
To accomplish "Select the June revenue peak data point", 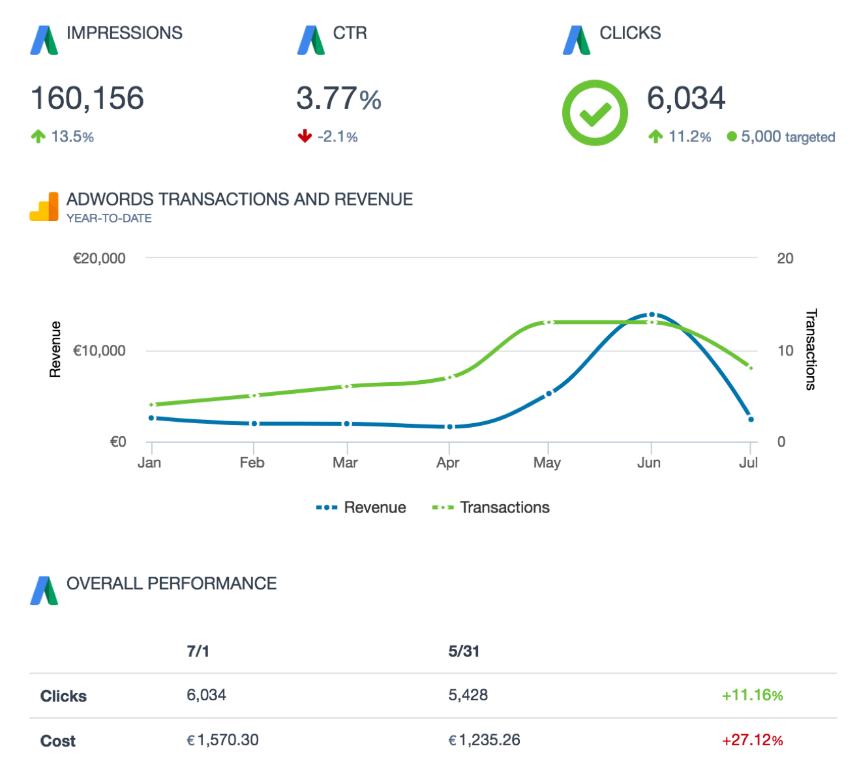I will coord(652,315).
